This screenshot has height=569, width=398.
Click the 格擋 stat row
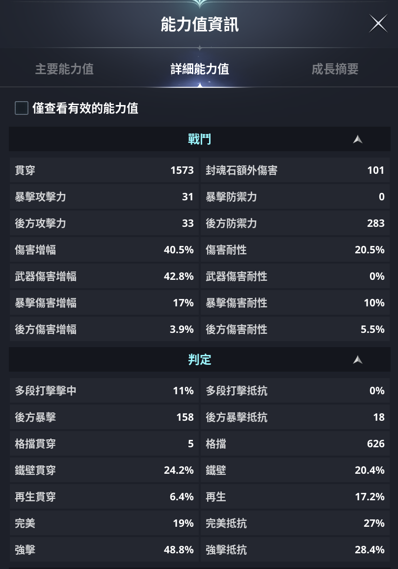[295, 444]
